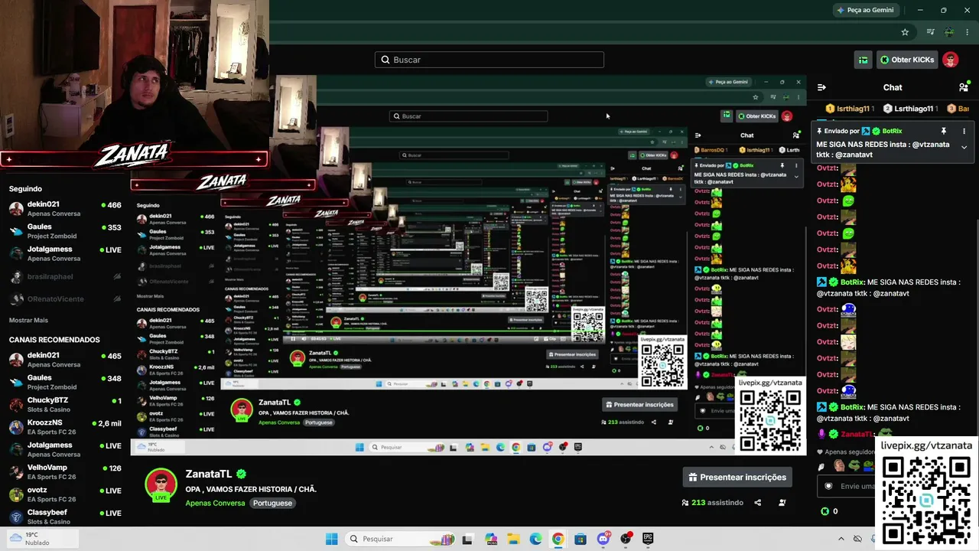The image size is (979, 551).
Task: Launch Microsoft 365 Copilot from the taskbar
Action: [491, 539]
